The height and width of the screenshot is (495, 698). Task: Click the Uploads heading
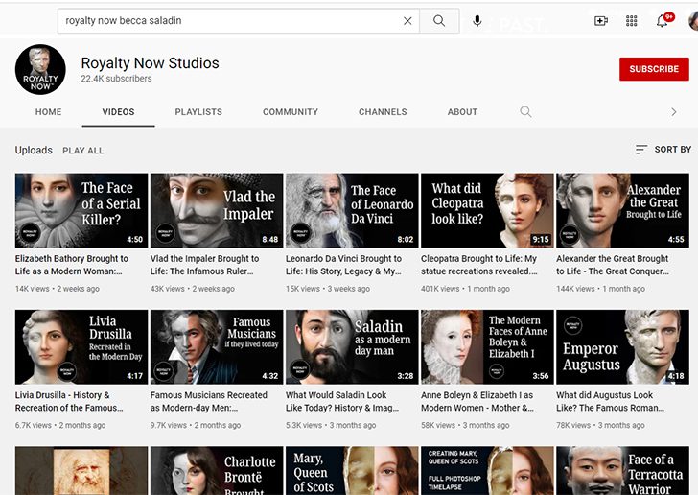point(34,151)
